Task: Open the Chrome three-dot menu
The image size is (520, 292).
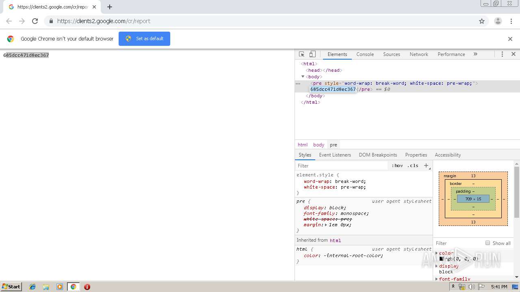Action: (511, 21)
